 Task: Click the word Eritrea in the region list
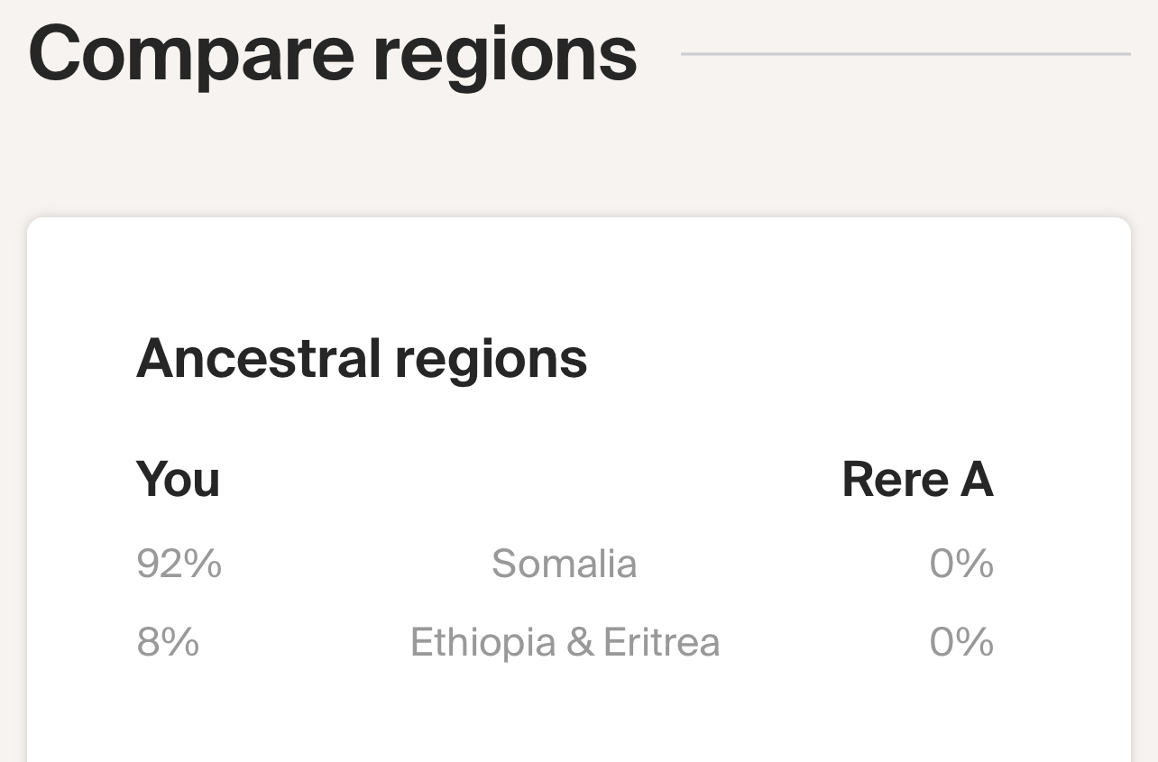(661, 643)
